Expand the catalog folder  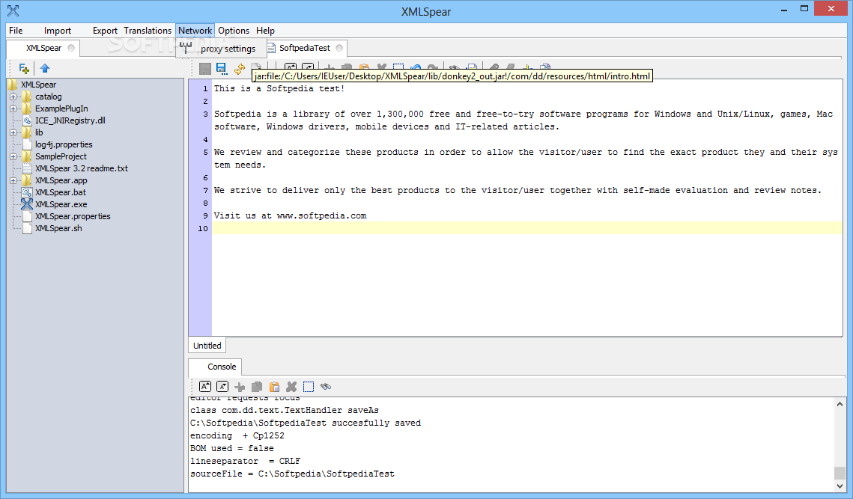pyautogui.click(x=13, y=97)
